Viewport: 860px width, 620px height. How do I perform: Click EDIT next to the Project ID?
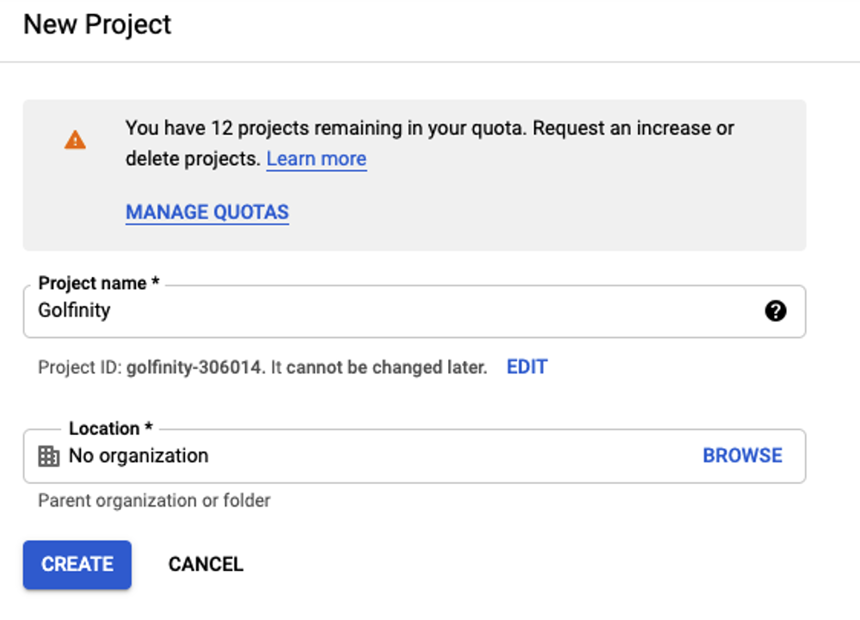pyautogui.click(x=527, y=366)
